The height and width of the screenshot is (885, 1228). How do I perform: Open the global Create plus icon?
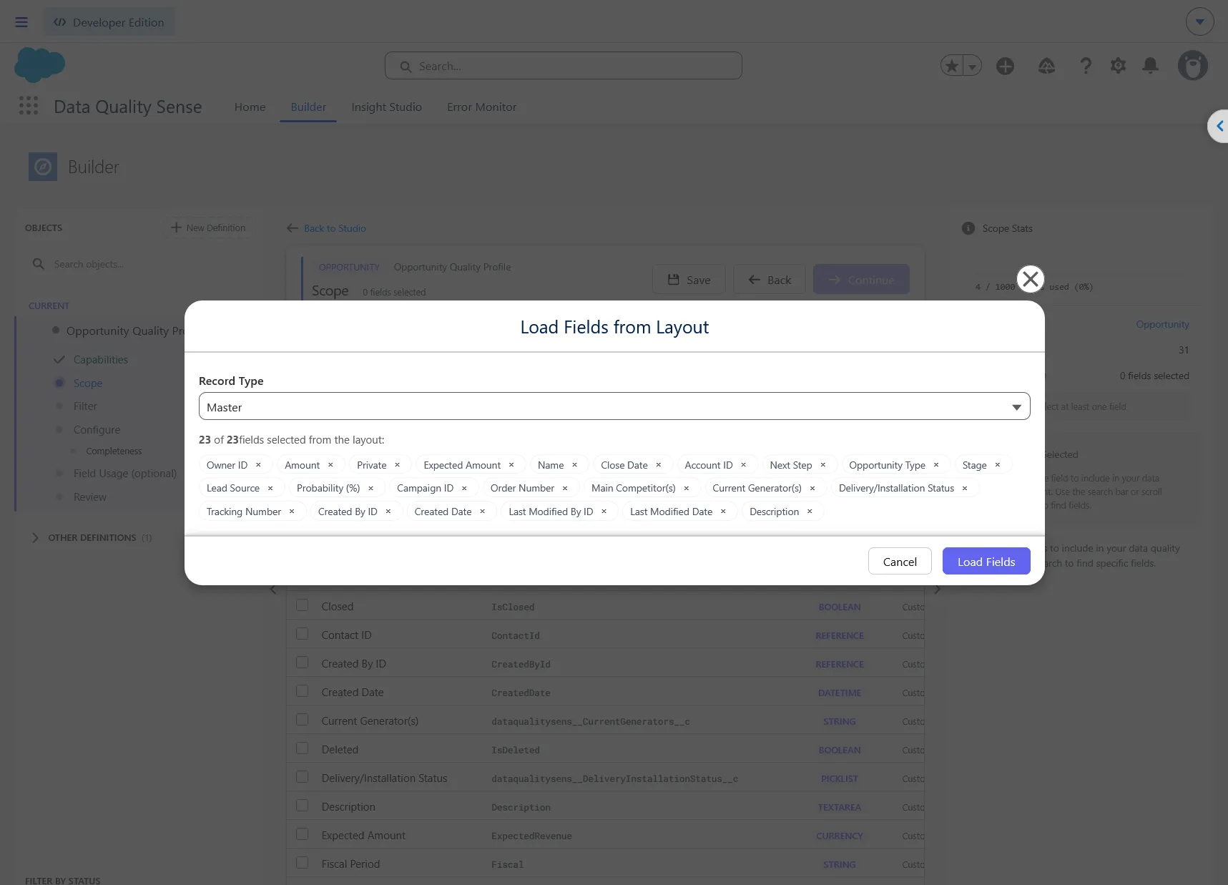(1005, 66)
